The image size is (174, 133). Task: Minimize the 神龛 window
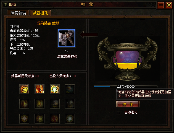[x=161, y=5]
